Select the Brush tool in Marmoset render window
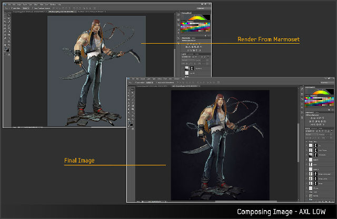This screenshot has width=337, height=219. 9,25
